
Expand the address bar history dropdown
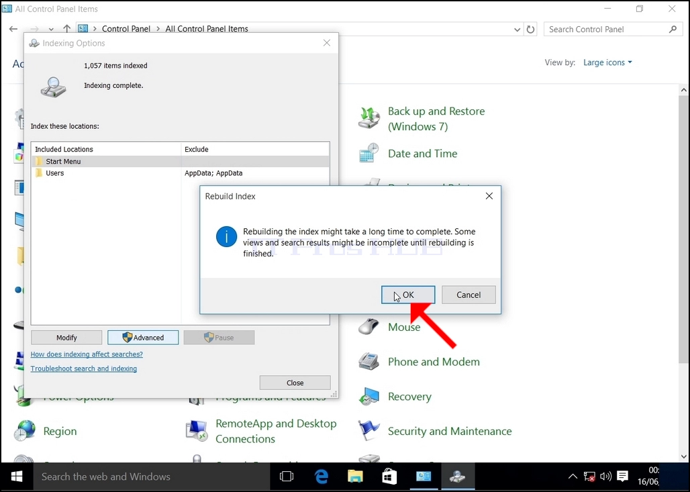point(517,30)
